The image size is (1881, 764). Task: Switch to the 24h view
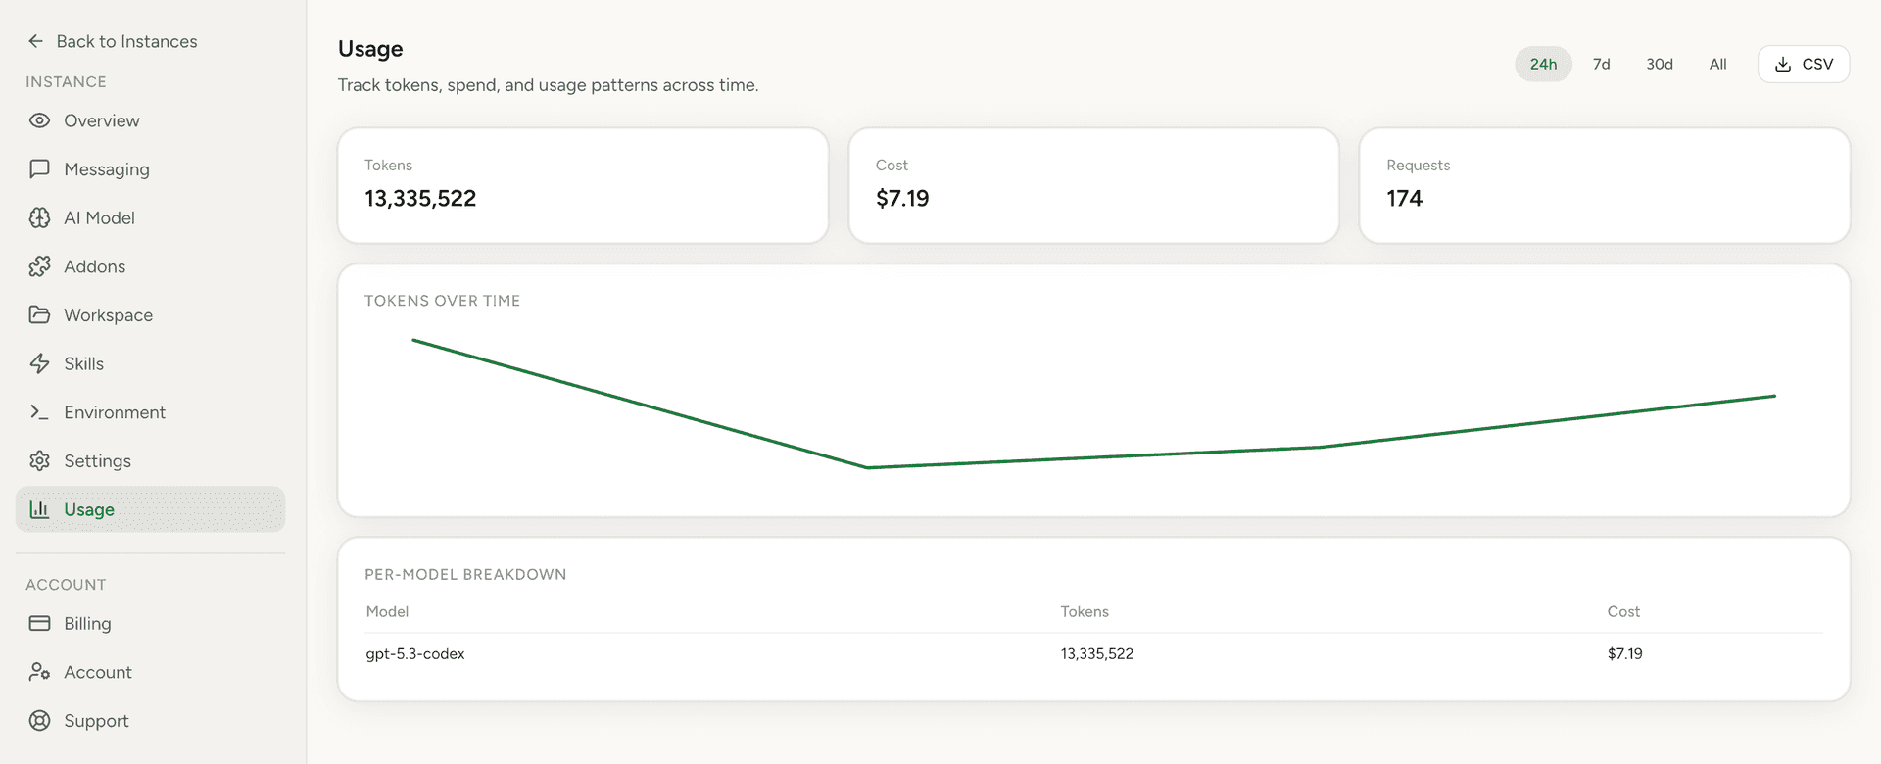click(1543, 64)
